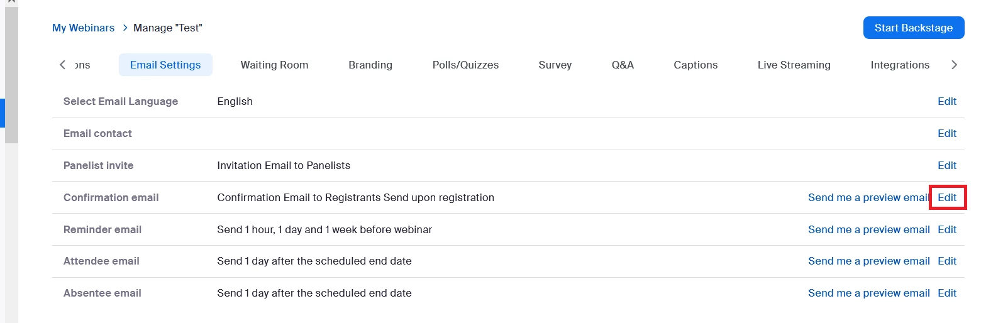The image size is (981, 323).
Task: Edit the Absentee email settings
Action: 946,293
